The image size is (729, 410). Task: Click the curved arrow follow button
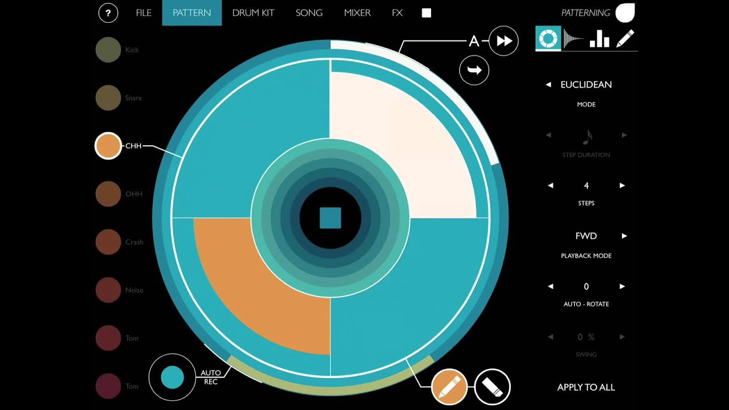(x=474, y=70)
